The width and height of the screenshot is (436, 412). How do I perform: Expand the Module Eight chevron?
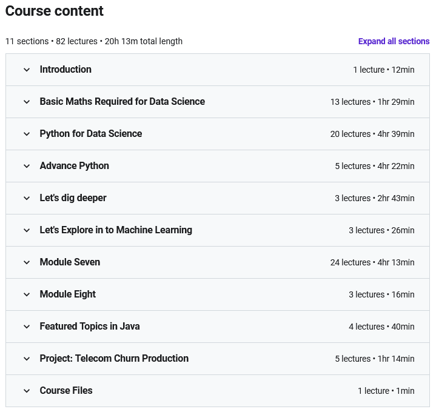point(27,294)
